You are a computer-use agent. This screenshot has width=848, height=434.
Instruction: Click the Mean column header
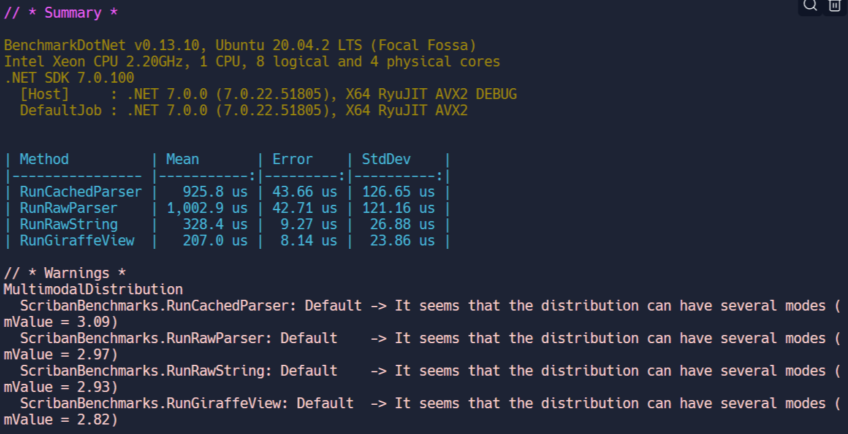(182, 159)
